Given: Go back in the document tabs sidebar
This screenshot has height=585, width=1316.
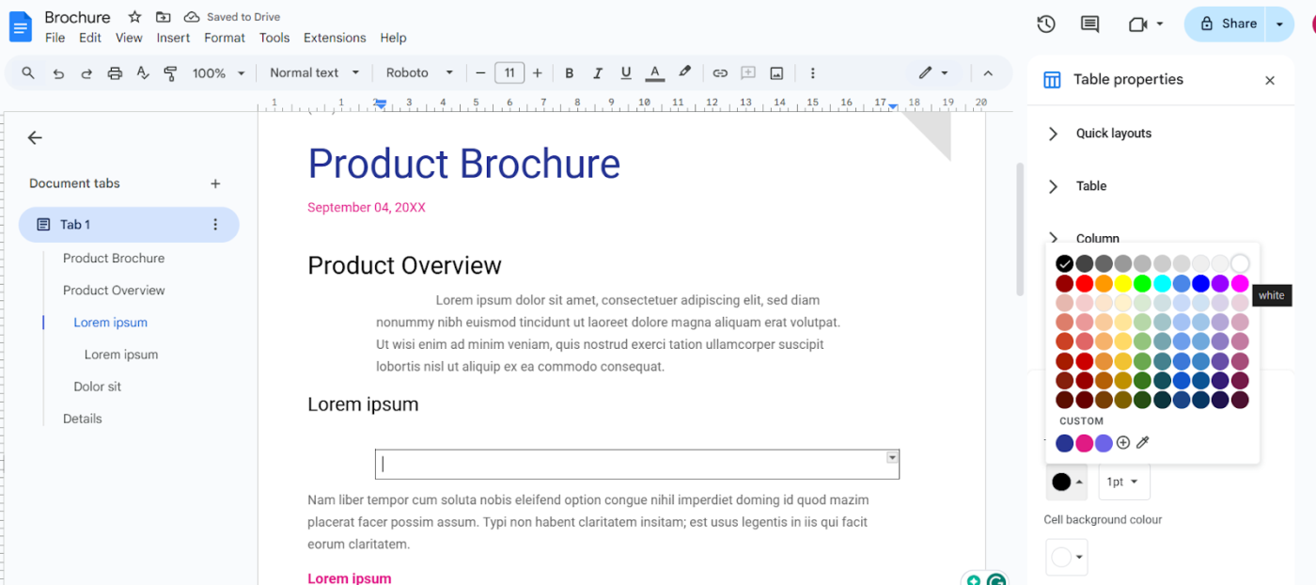Looking at the screenshot, I should tap(35, 137).
